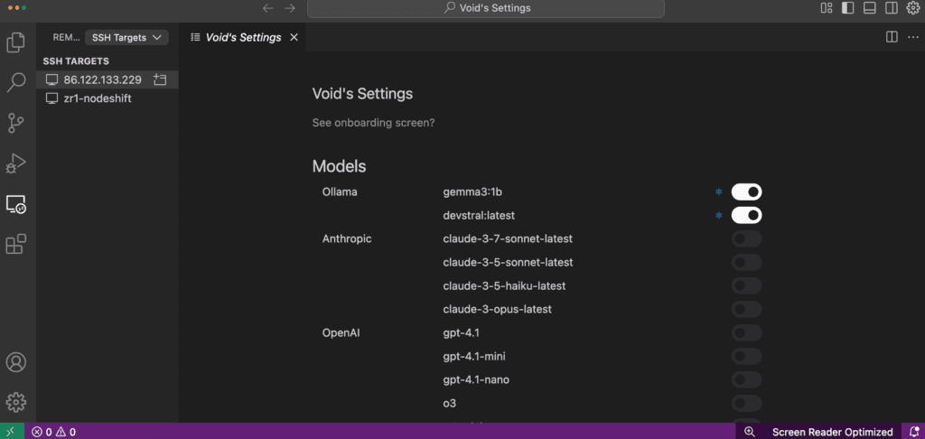The image size is (925, 439).
Task: Select the zr1-nodeshift SSH target
Action: pyautogui.click(x=107, y=98)
